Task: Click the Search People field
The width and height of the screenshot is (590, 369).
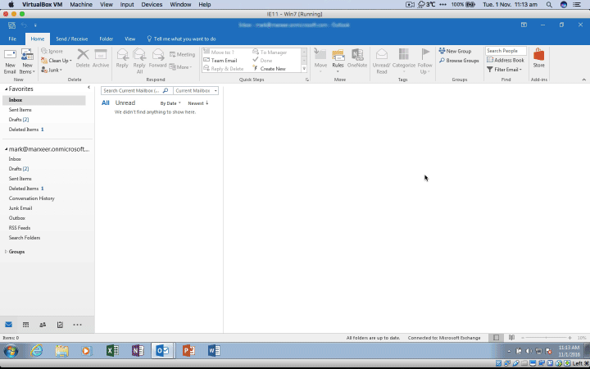Action: pyautogui.click(x=506, y=51)
